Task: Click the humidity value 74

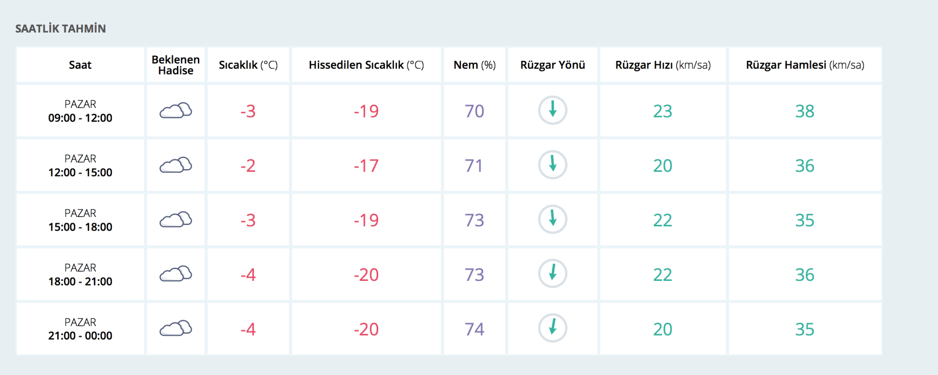Action: click(474, 329)
